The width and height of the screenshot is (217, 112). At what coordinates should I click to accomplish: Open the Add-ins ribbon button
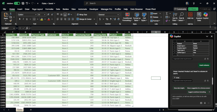pos(190,16)
